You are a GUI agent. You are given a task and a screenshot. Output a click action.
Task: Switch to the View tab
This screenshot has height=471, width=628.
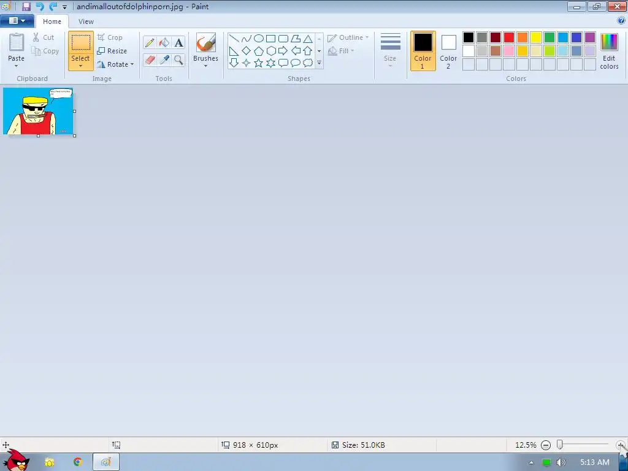pos(86,21)
